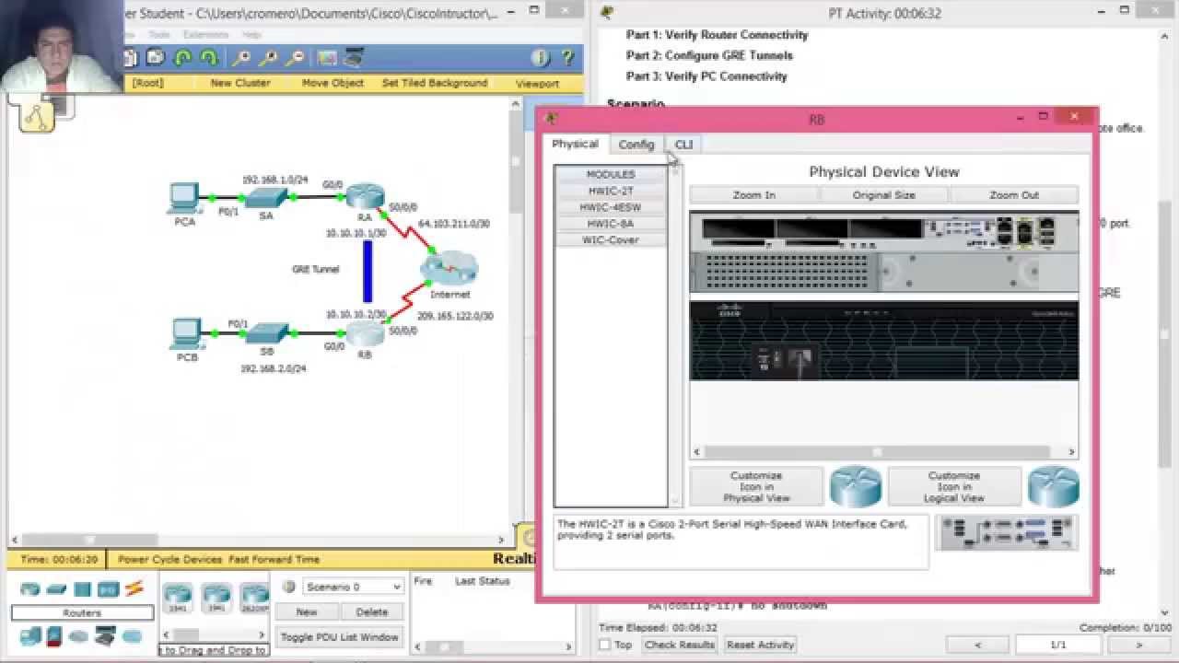
Task: Click Toggle PDU List Window button
Action: [x=340, y=637]
